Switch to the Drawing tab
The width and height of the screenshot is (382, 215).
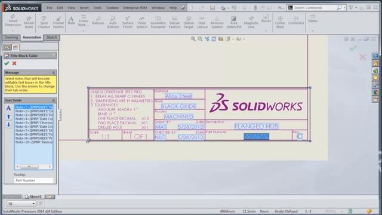11,37
